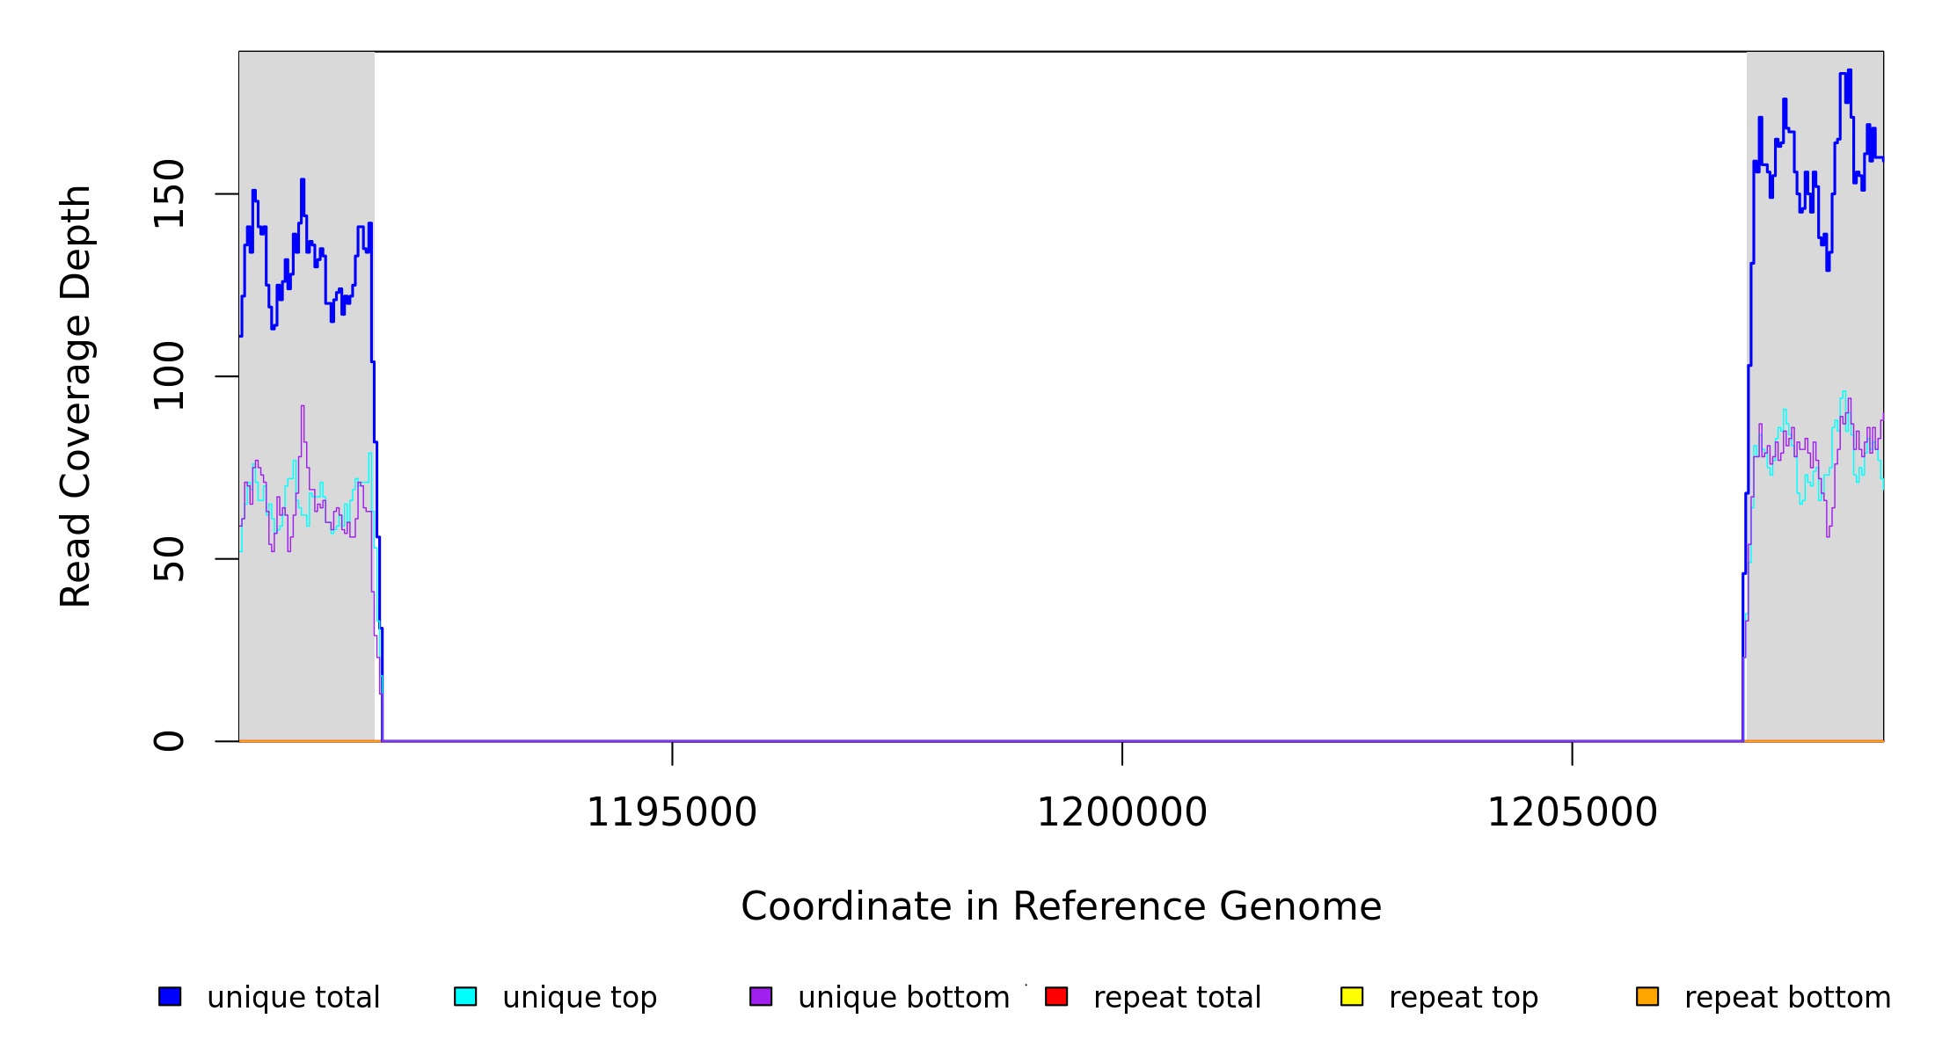
Task: Click the orange "repeat bottom" legend swatch
Action: click(1647, 996)
